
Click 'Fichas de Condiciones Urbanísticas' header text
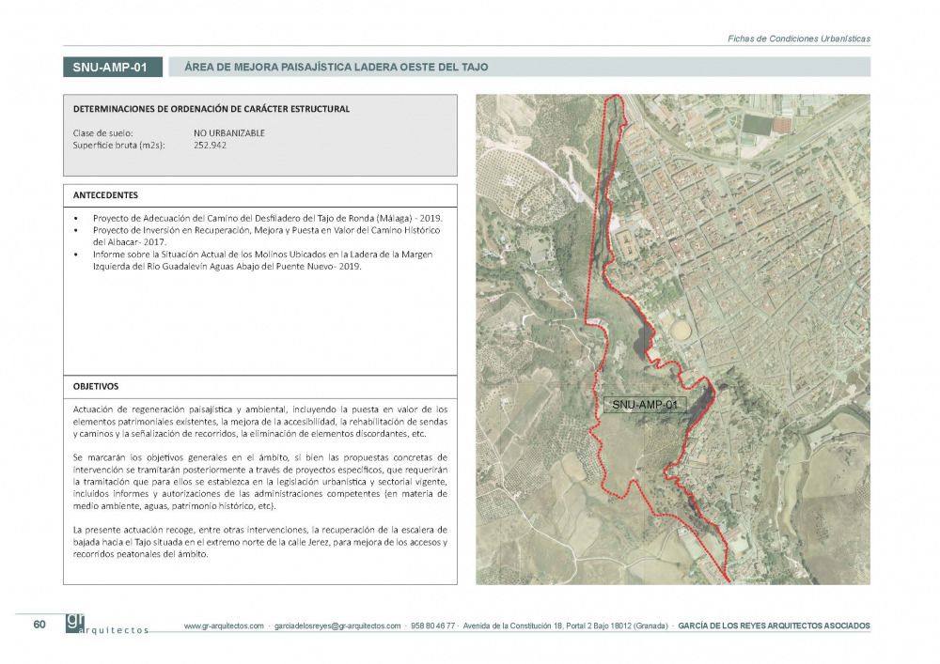(x=798, y=39)
